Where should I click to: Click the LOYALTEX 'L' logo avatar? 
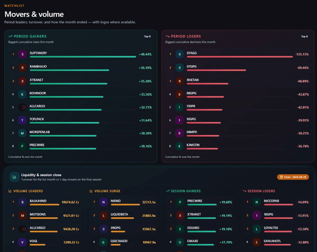pyautogui.click(x=257, y=229)
